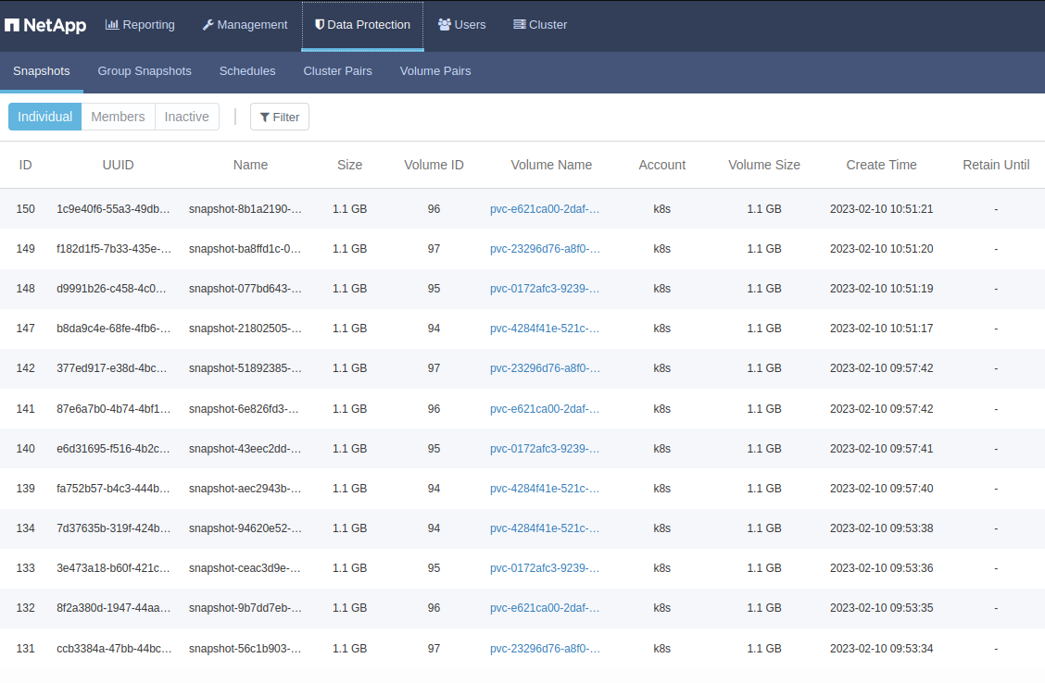Switch to the Cluster Pairs tab
Image resolution: width=1045 pixels, height=683 pixels.
point(338,71)
